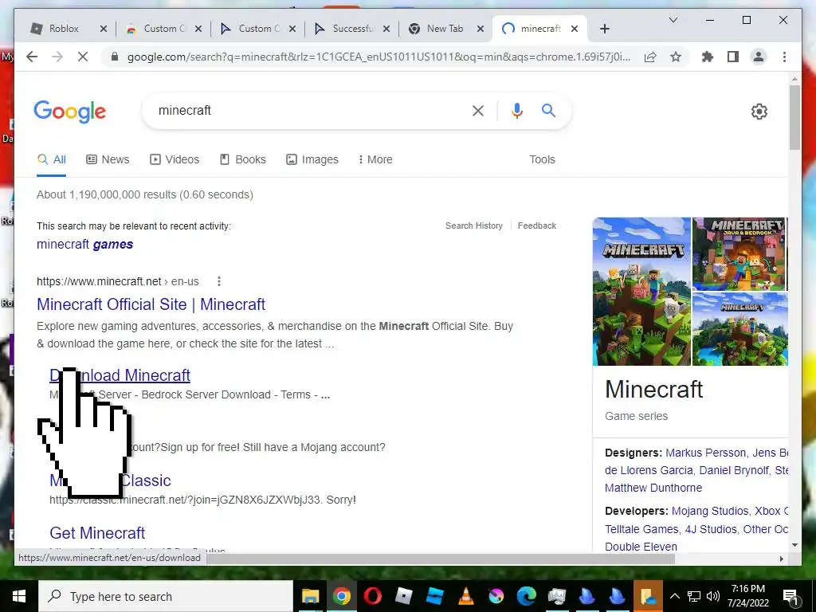Image resolution: width=816 pixels, height=612 pixels.
Task: Clear the search box with the X
Action: pyautogui.click(x=478, y=110)
